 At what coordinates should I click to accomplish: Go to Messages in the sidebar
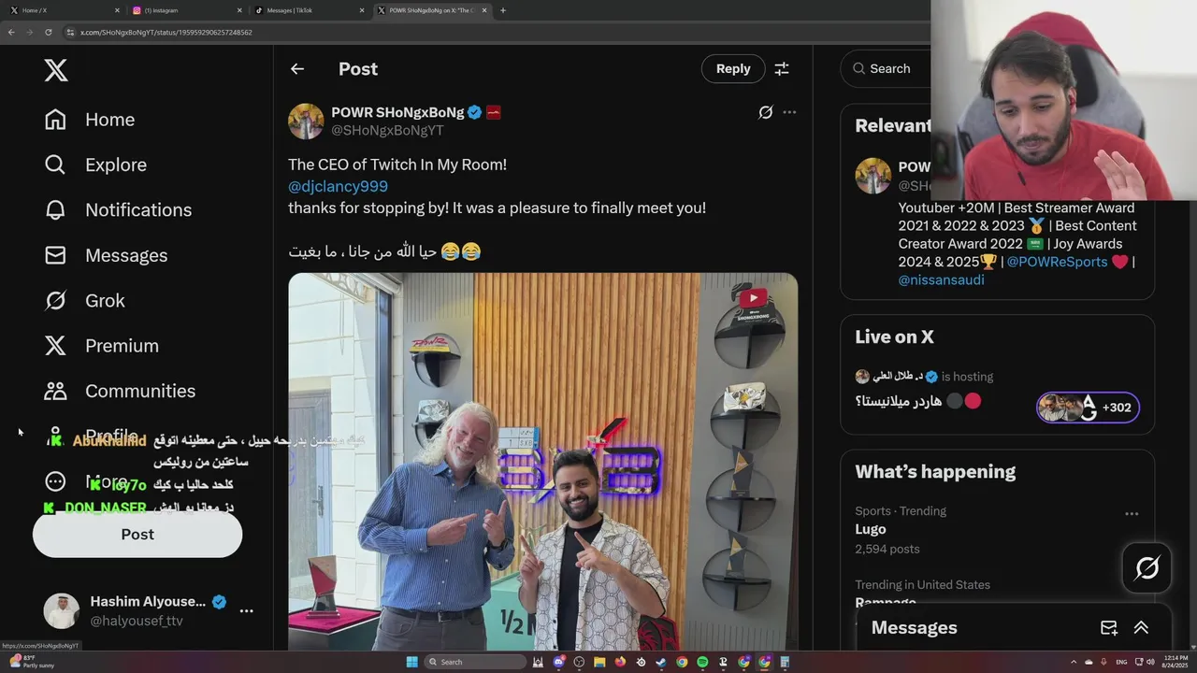click(106, 255)
